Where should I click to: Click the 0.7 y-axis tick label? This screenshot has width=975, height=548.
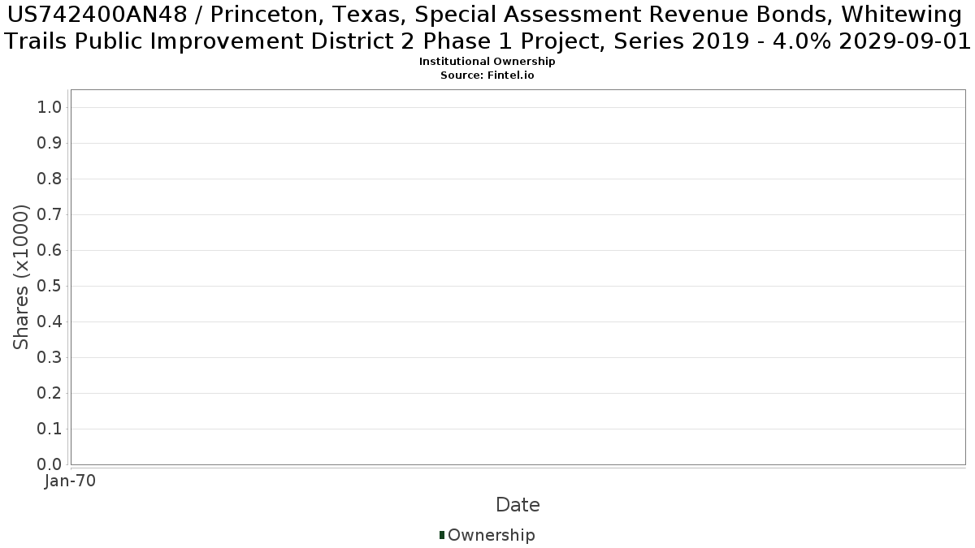(50, 215)
